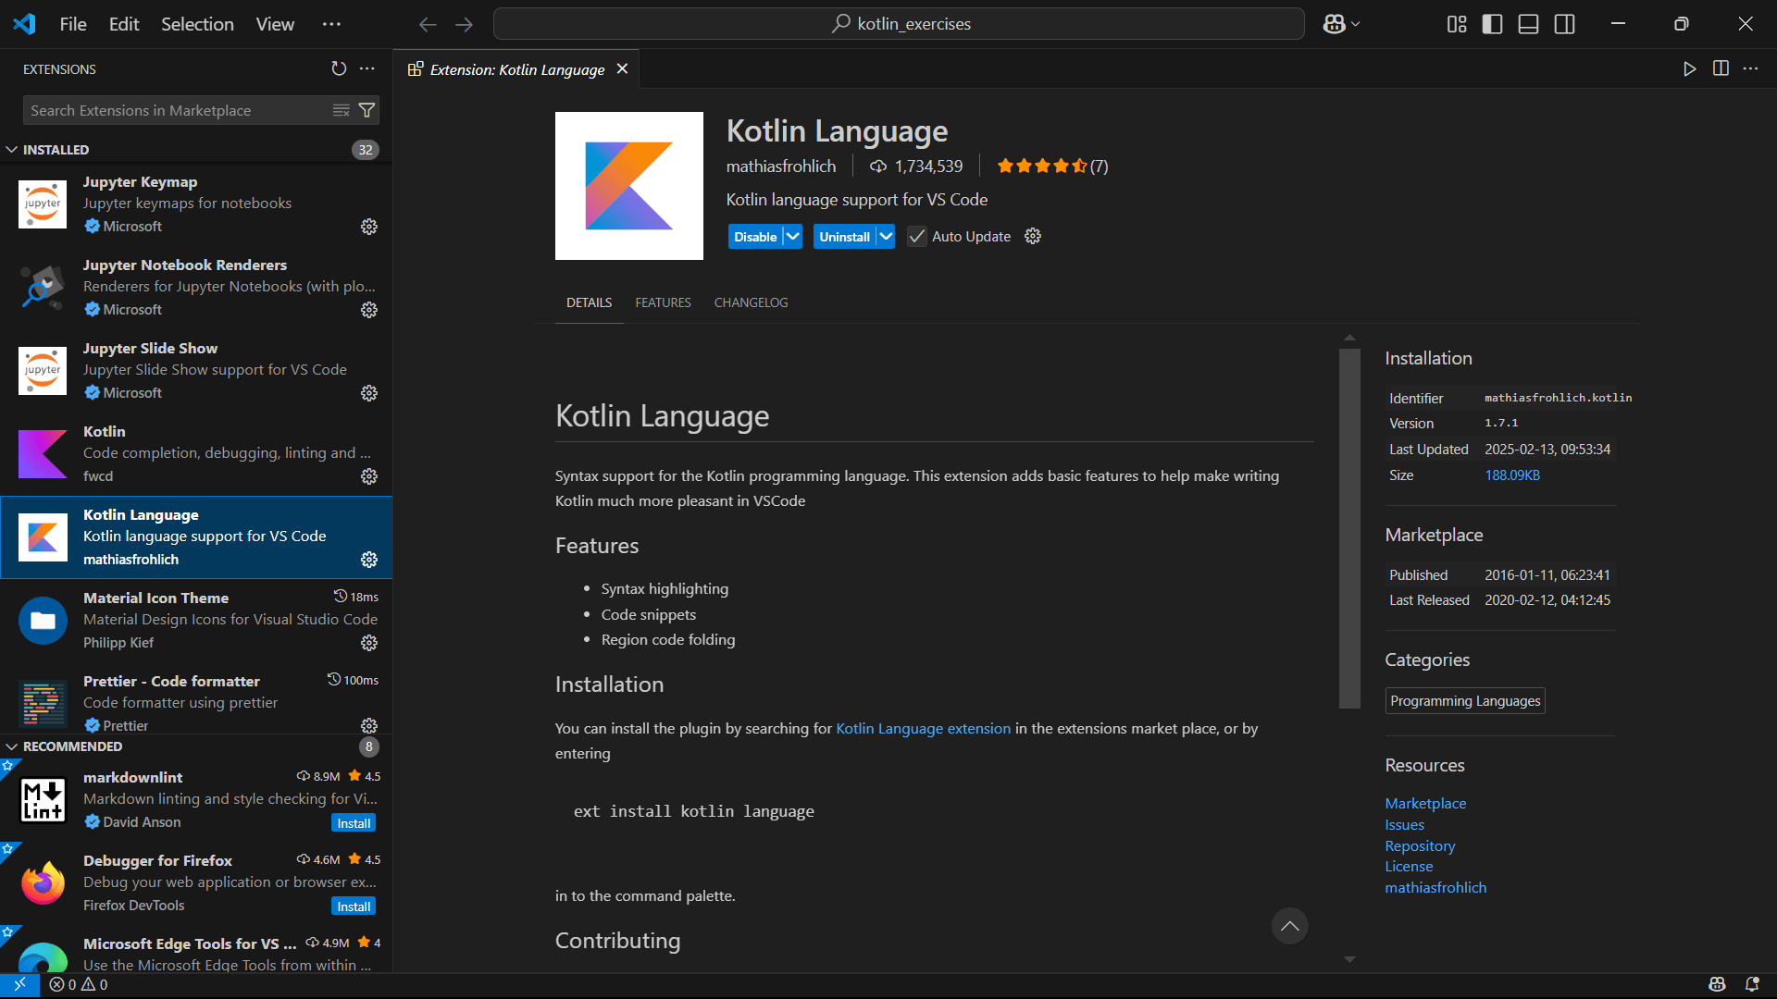Open Copilot chat menu in title bar
The image size is (1777, 999).
(x=1341, y=24)
